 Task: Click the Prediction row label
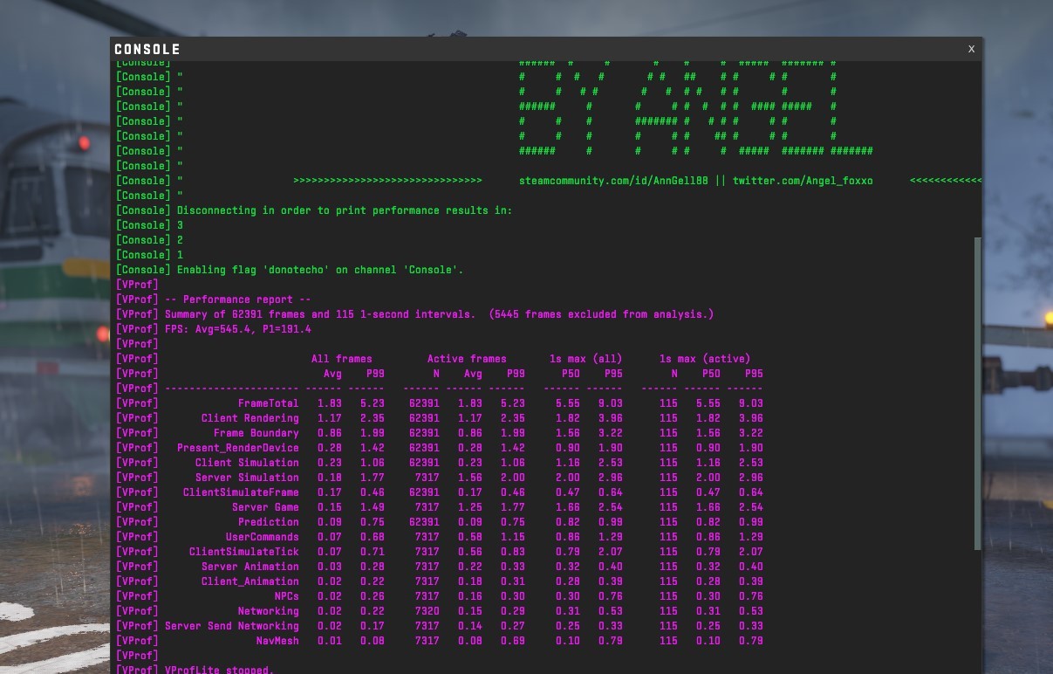[x=268, y=522]
